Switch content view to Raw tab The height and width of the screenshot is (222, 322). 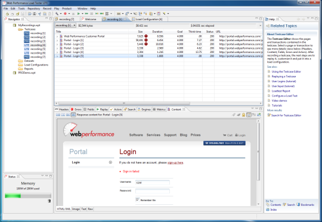click(x=91, y=209)
